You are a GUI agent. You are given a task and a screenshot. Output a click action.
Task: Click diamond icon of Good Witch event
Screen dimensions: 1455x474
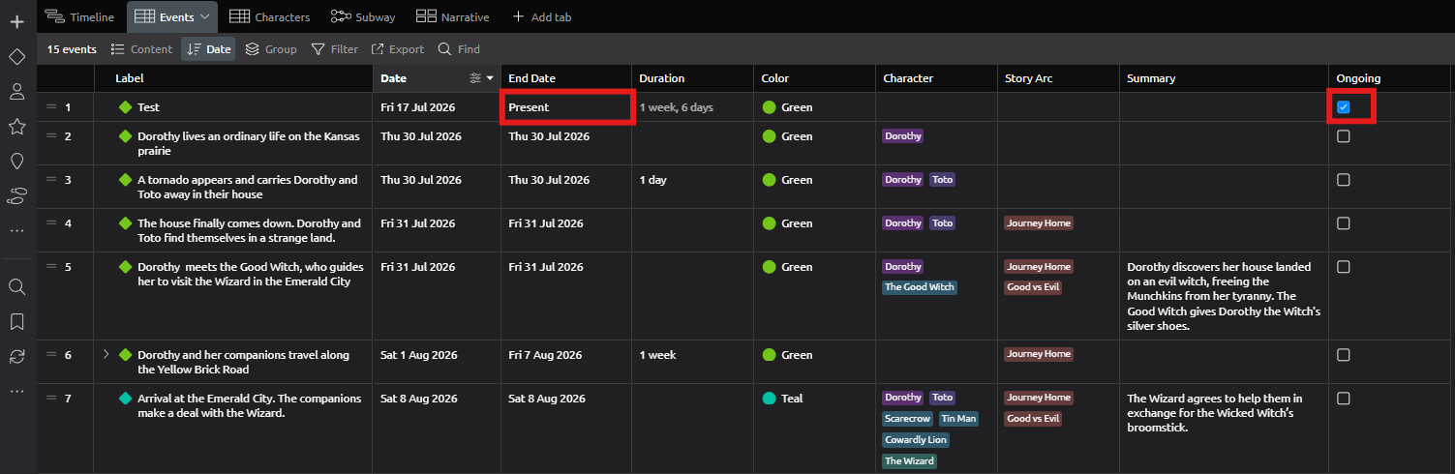pyautogui.click(x=125, y=267)
